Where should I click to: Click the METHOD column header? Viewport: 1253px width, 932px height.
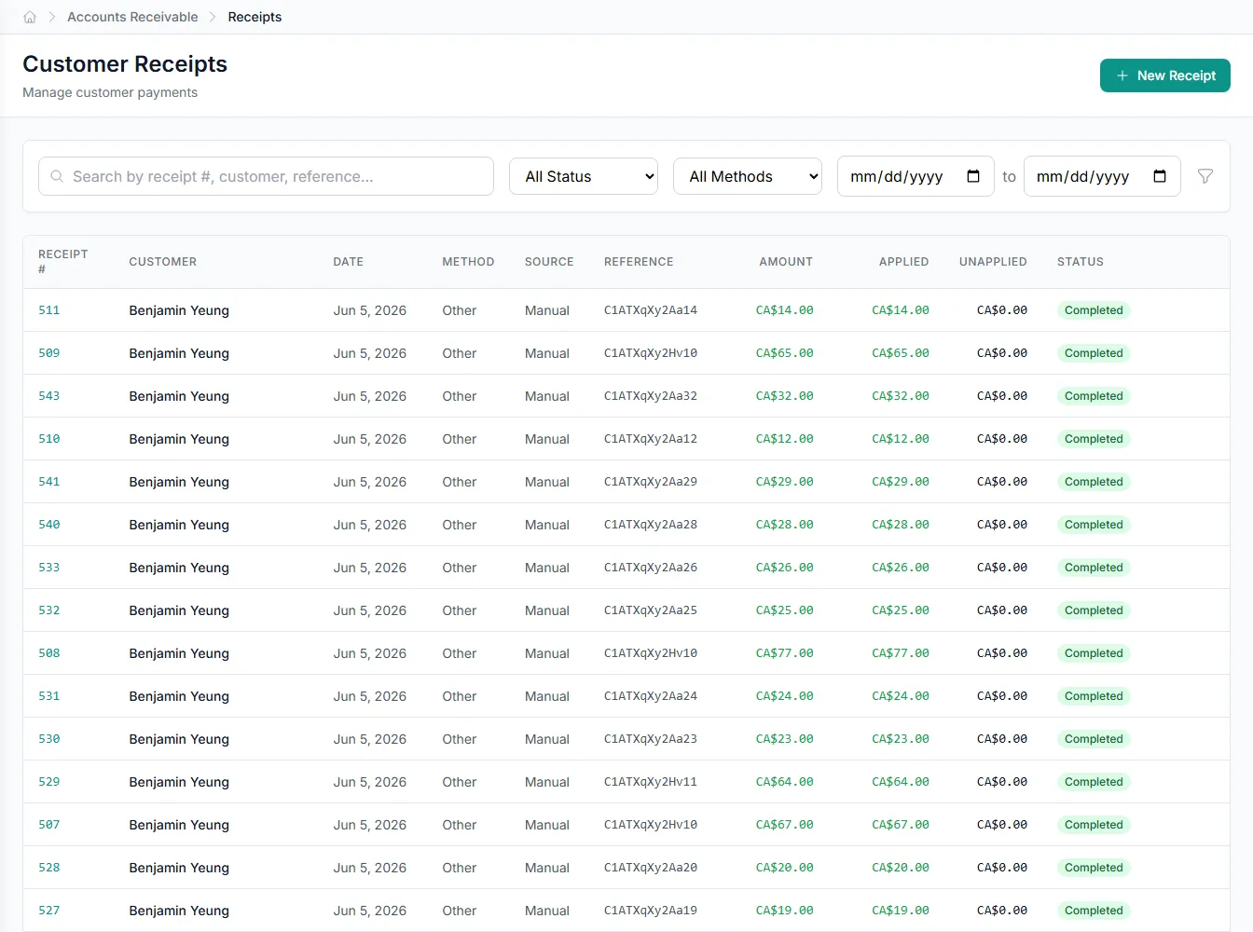pyautogui.click(x=468, y=262)
